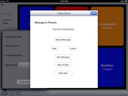Listen to the recorded message
This screenshot has height=96, width=128.
tap(73, 49)
